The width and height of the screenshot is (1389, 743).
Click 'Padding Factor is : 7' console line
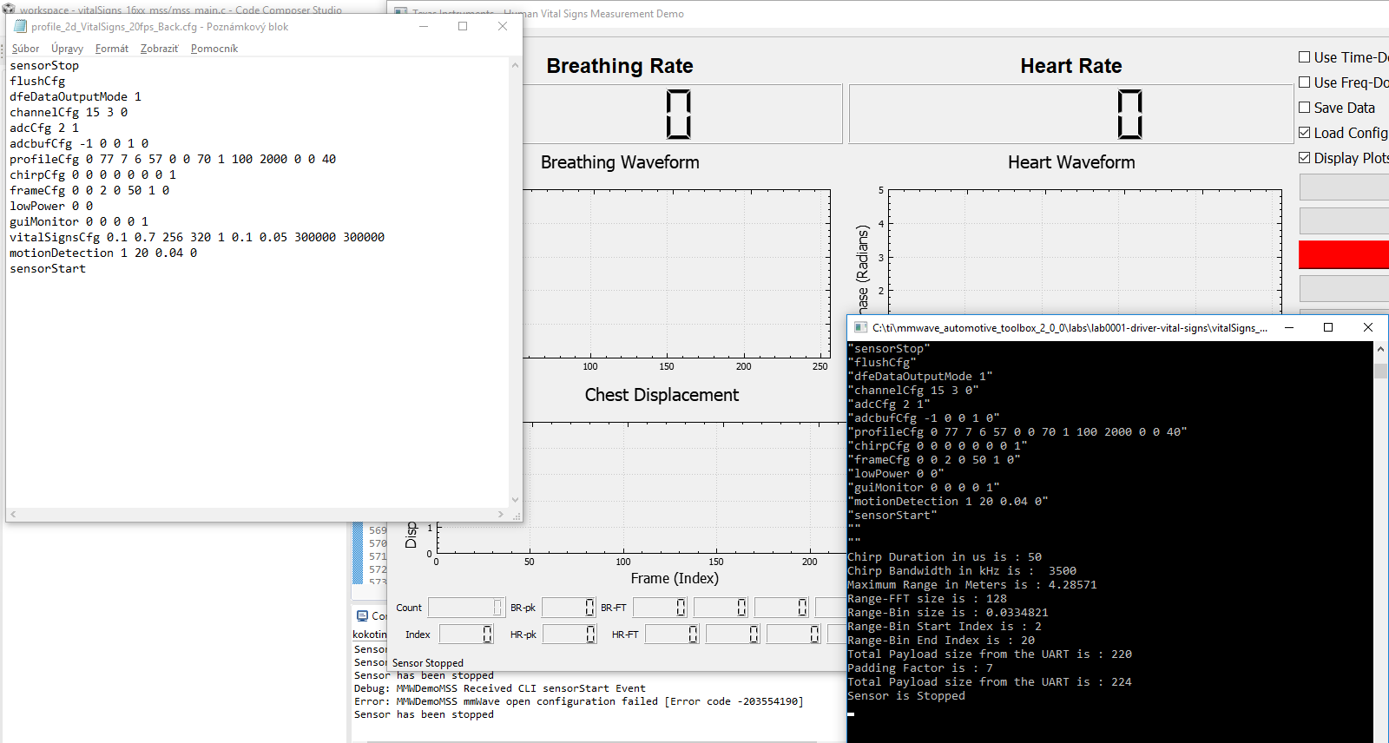tap(920, 668)
